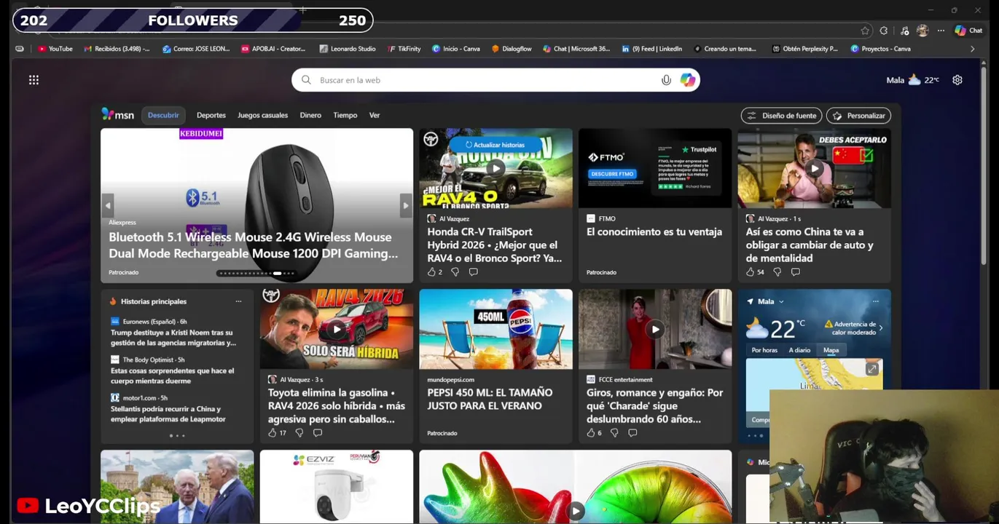Go to next carousel slide arrow
The height and width of the screenshot is (524, 999).
tap(406, 205)
